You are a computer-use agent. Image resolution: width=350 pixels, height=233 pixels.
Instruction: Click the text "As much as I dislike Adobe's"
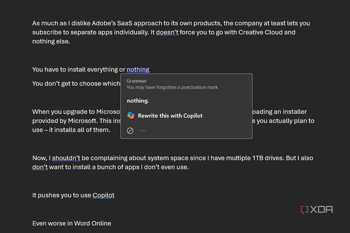coord(74,23)
